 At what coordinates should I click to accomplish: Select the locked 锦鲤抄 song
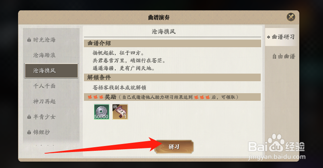51,132
